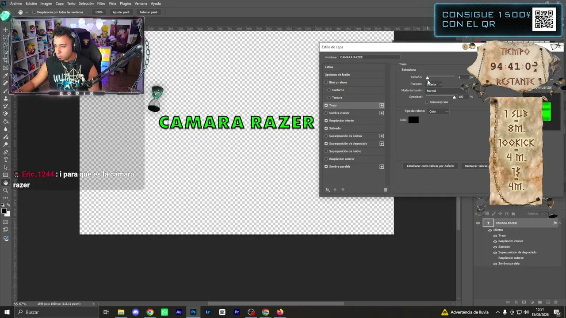This screenshot has width=566, height=318.
Task: Open the Edición menu
Action: point(31,4)
